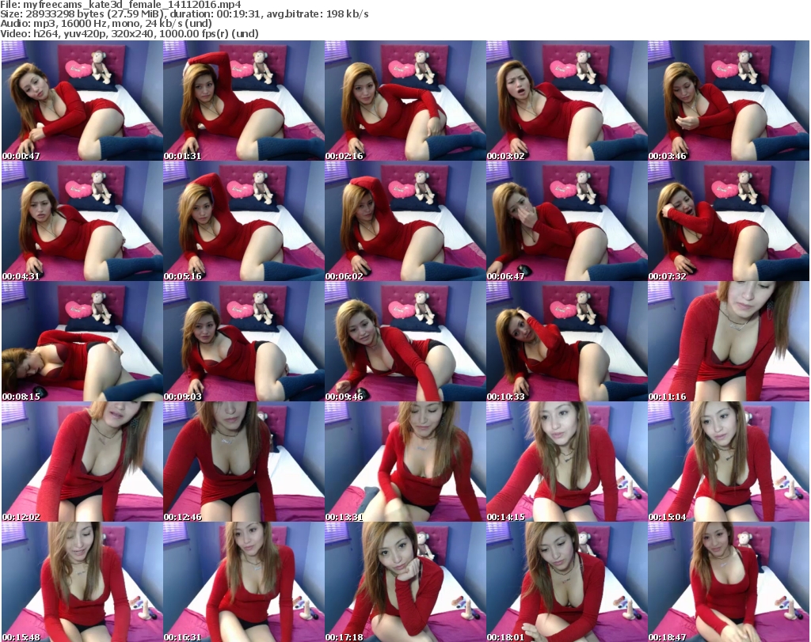811x642 pixels.
Task: Select the thumbnail timestamped 00:11:16
Action: pos(728,341)
